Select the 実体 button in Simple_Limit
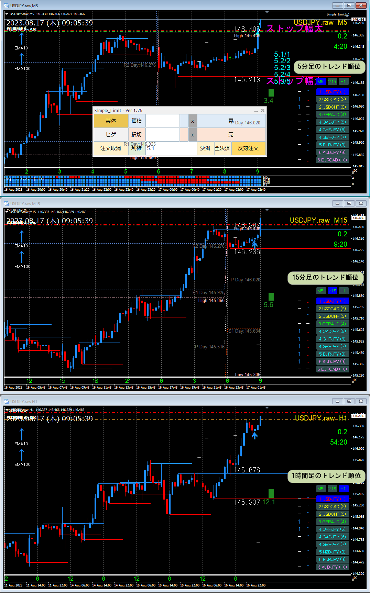 point(111,121)
